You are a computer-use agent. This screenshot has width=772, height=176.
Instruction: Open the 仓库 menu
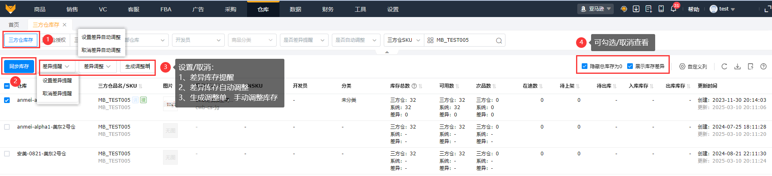pos(263,9)
